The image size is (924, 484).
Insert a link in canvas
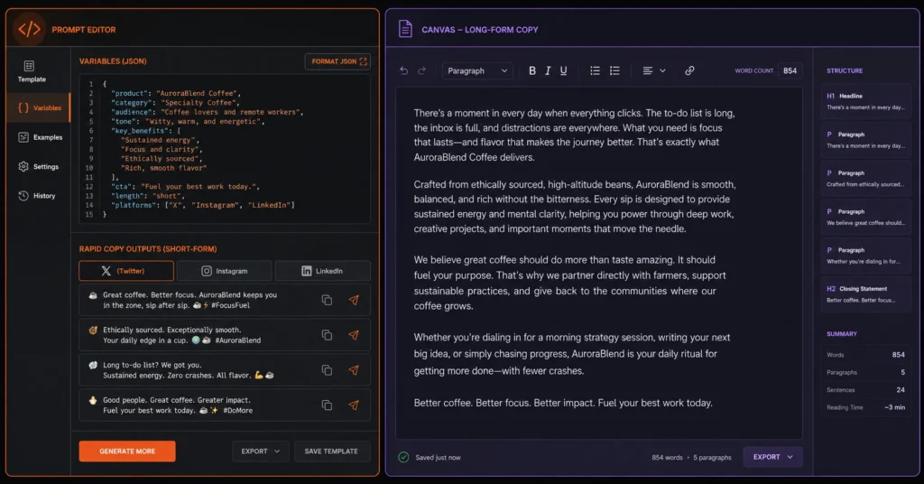coord(689,70)
